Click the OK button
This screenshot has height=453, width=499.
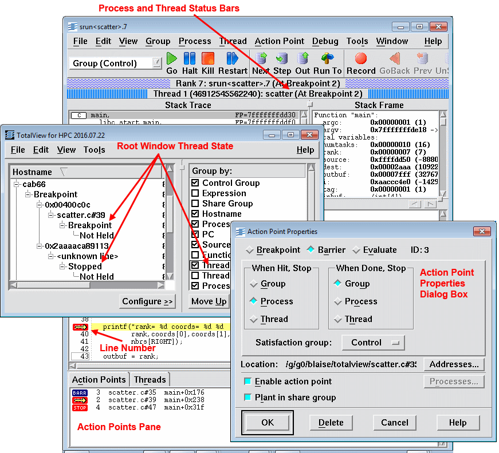pyautogui.click(x=268, y=423)
